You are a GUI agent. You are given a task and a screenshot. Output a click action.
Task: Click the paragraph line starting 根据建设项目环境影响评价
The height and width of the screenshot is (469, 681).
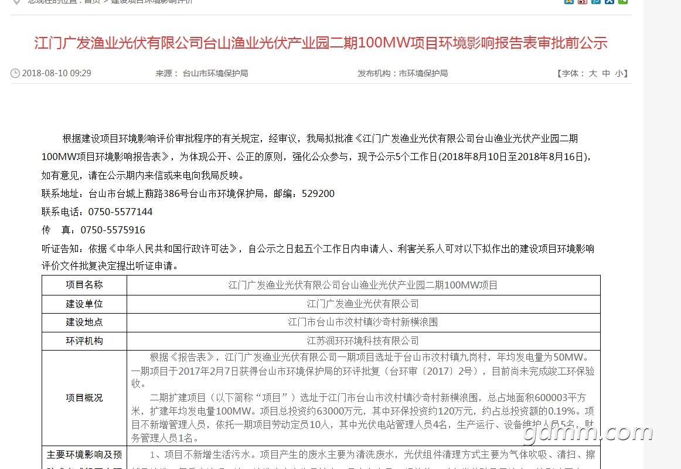click(x=320, y=138)
